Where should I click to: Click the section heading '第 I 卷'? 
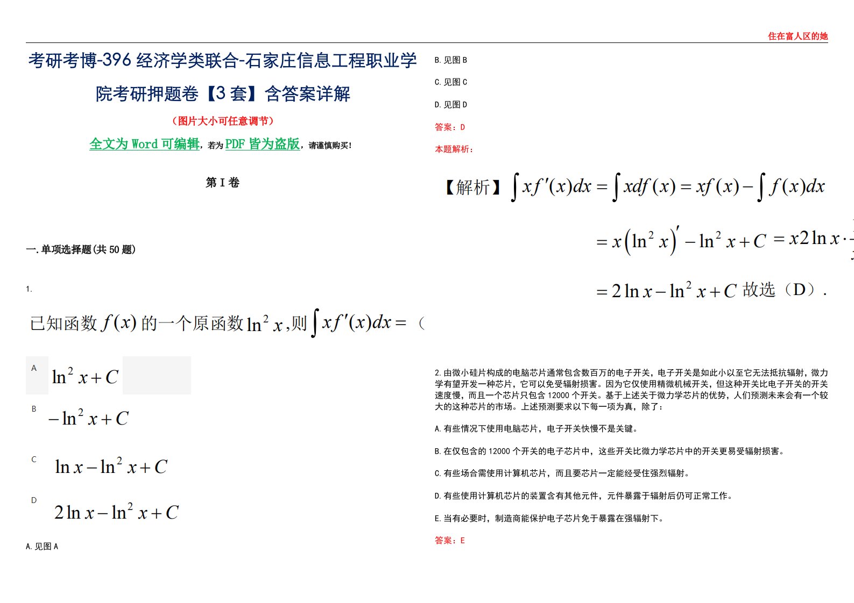(222, 183)
